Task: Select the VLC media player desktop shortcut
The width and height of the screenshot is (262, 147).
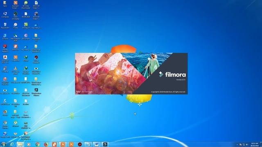Action: click(16, 70)
